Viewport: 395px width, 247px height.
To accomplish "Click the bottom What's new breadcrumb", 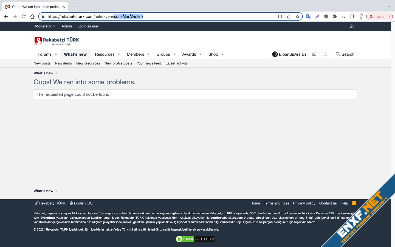I will [x=43, y=191].
